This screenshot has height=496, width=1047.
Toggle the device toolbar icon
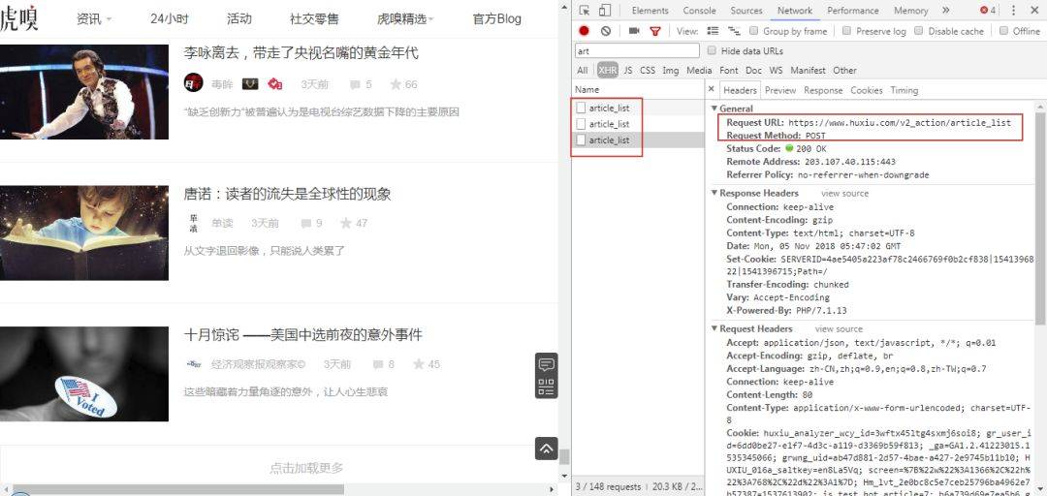click(x=604, y=10)
